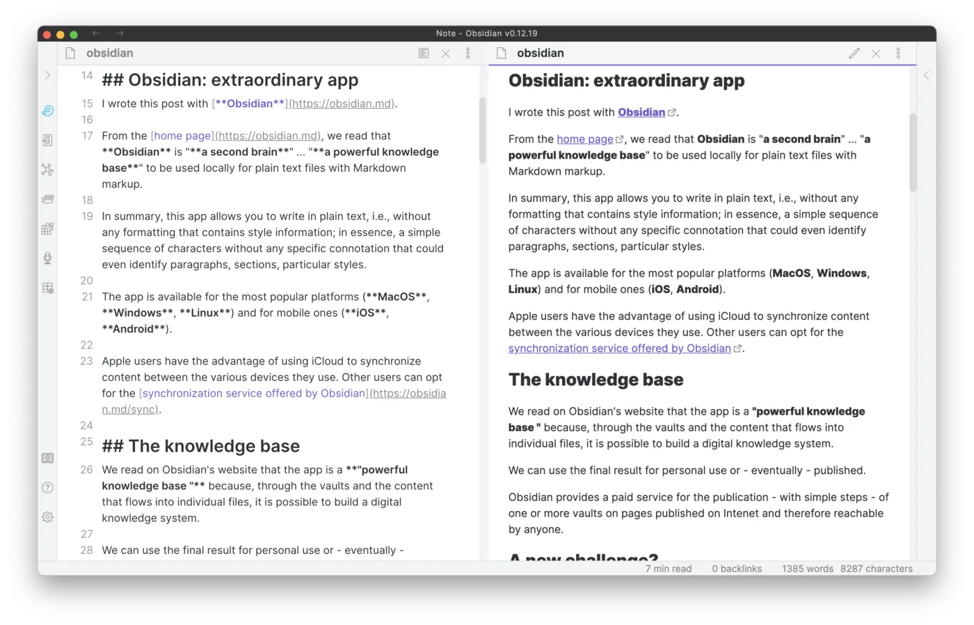Click the stacked cards icon in ribbon

[x=47, y=199]
